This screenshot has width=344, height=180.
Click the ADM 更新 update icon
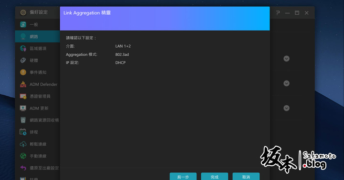(x=23, y=108)
